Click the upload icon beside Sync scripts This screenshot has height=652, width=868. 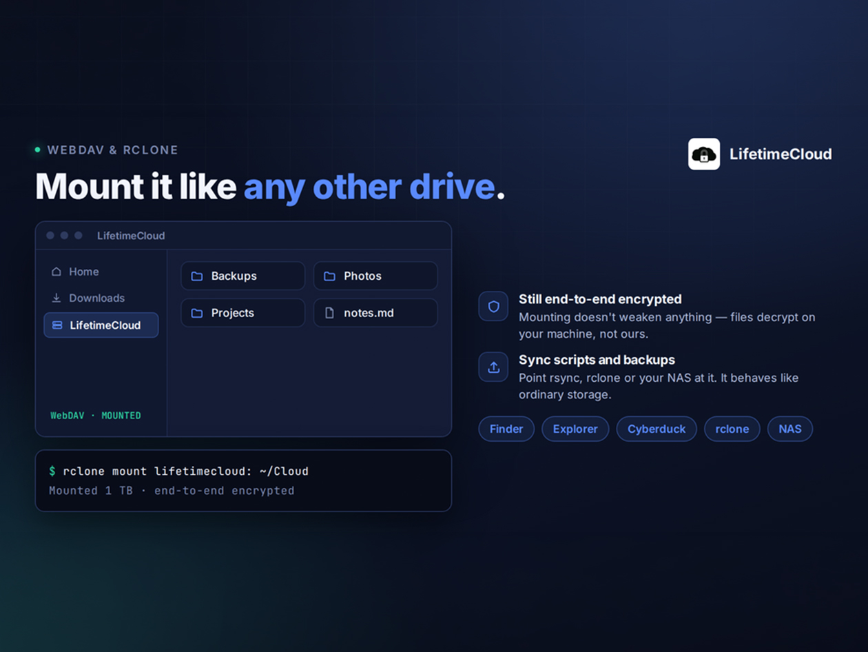click(x=493, y=367)
